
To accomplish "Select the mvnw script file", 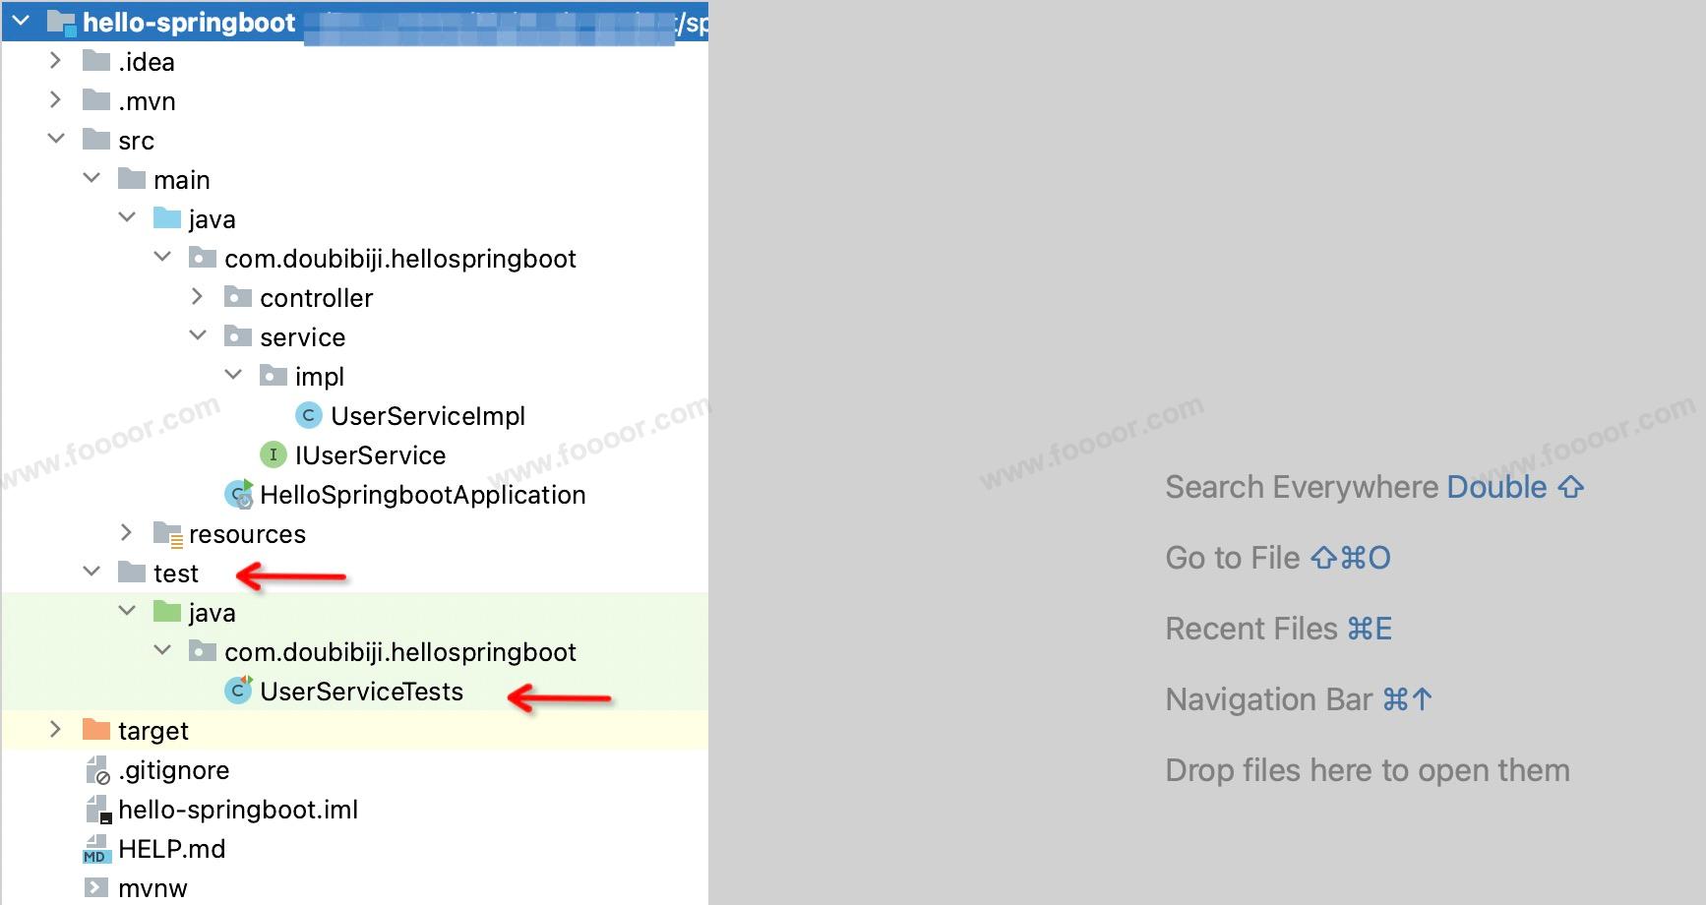I will tap(152, 888).
